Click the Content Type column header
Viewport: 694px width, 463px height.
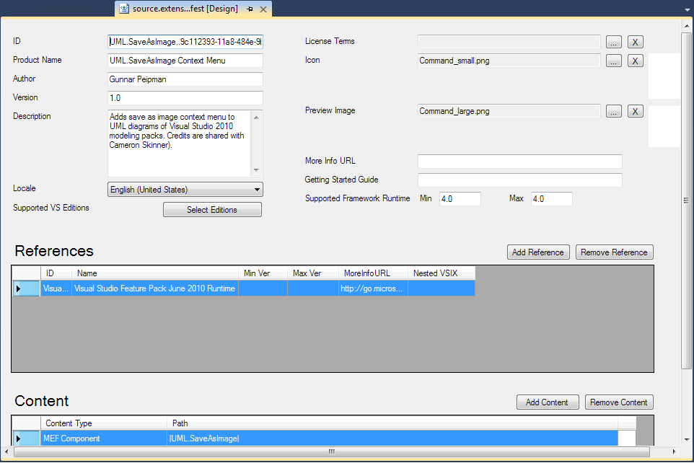pyautogui.click(x=104, y=423)
